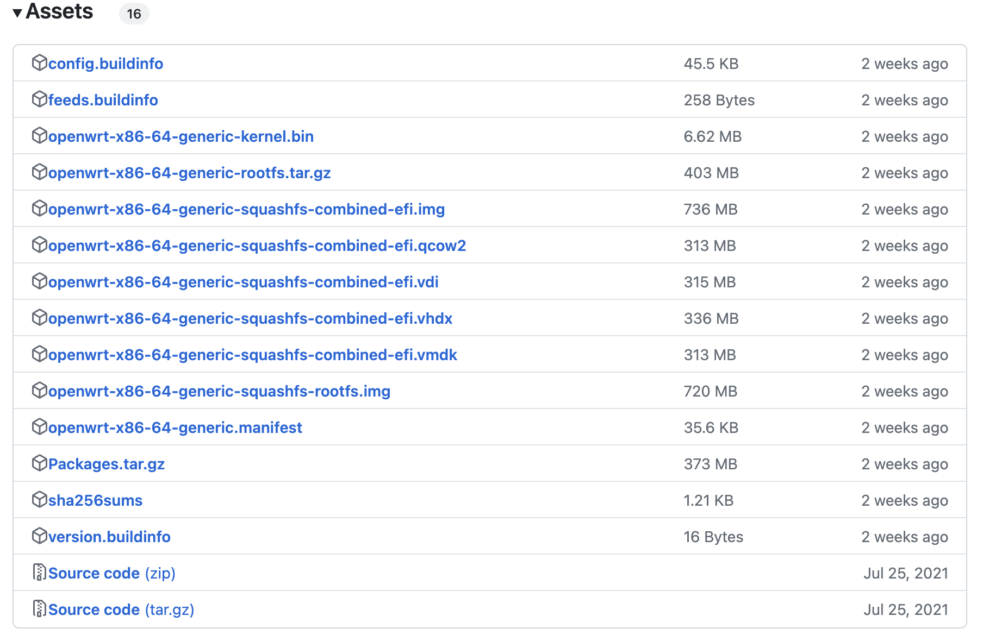Click the assets count badge 16
The width and height of the screenshot is (983, 641).
pyautogui.click(x=134, y=14)
